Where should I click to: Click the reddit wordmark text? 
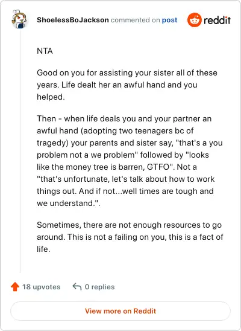coord(217,21)
